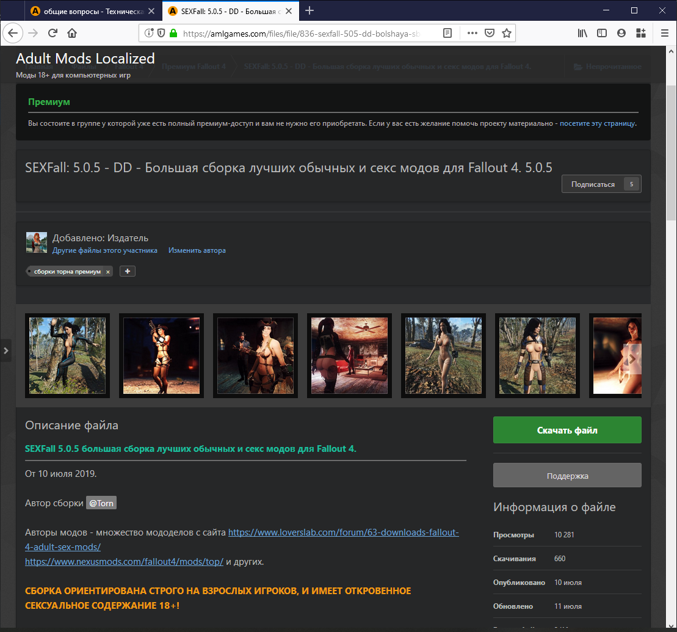Remove the "сборки торна премиум" tag
Viewport: 677px width, 632px height.
click(108, 272)
